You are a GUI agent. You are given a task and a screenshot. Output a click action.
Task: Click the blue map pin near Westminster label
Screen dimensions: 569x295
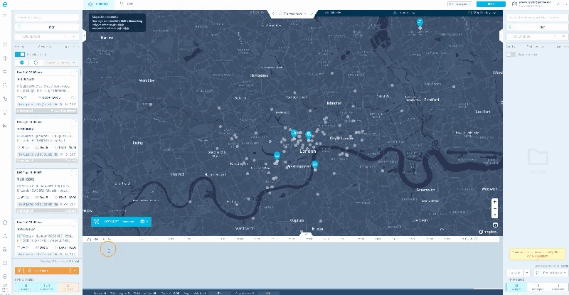pos(315,164)
